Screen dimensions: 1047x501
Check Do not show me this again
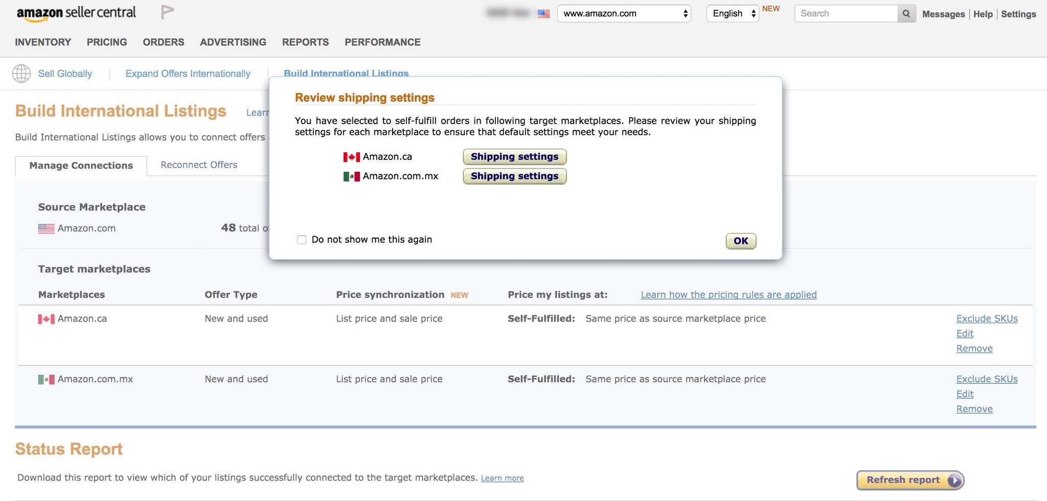302,240
